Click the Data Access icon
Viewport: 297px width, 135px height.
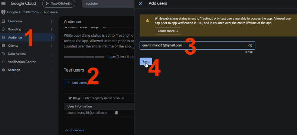click(3, 54)
